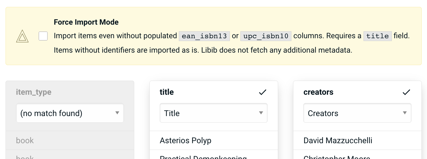
Task: Open the item_type "(no match found)" dropdown
Action: [70, 113]
